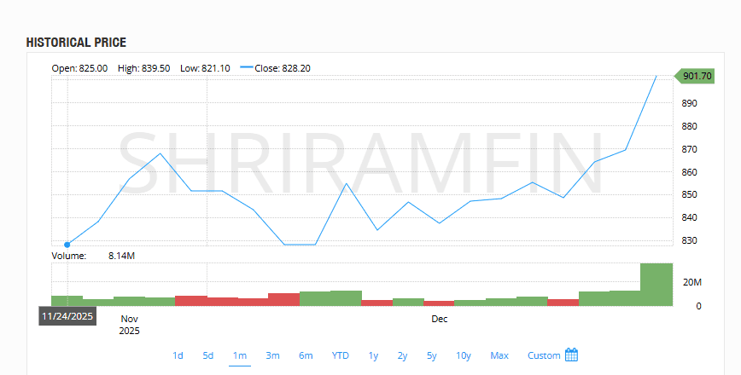Choose the 2y time range
Image resolution: width=741 pixels, height=375 pixels.
click(x=402, y=355)
